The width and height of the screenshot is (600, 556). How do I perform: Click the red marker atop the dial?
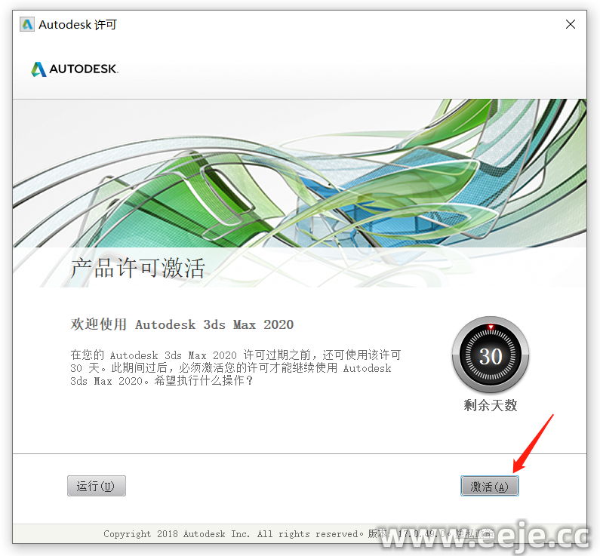[x=491, y=327]
